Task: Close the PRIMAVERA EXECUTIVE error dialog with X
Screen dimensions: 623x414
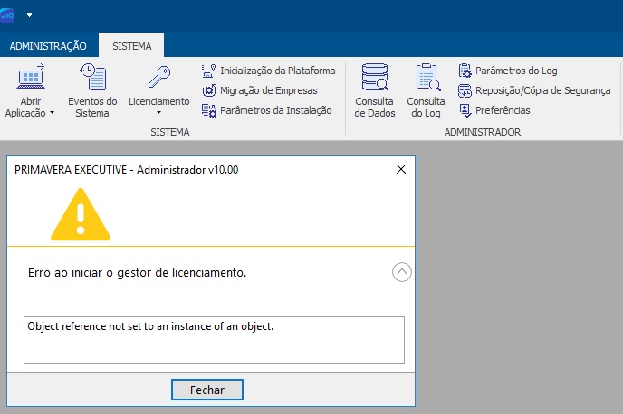Action: point(401,168)
